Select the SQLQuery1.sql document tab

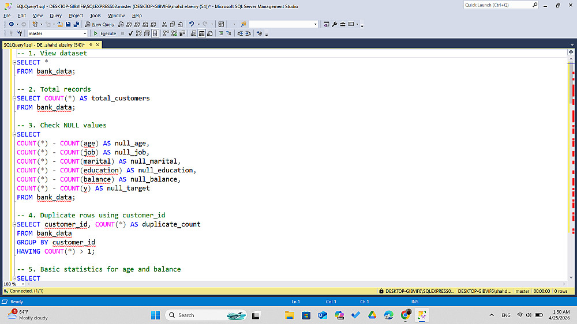(44, 45)
